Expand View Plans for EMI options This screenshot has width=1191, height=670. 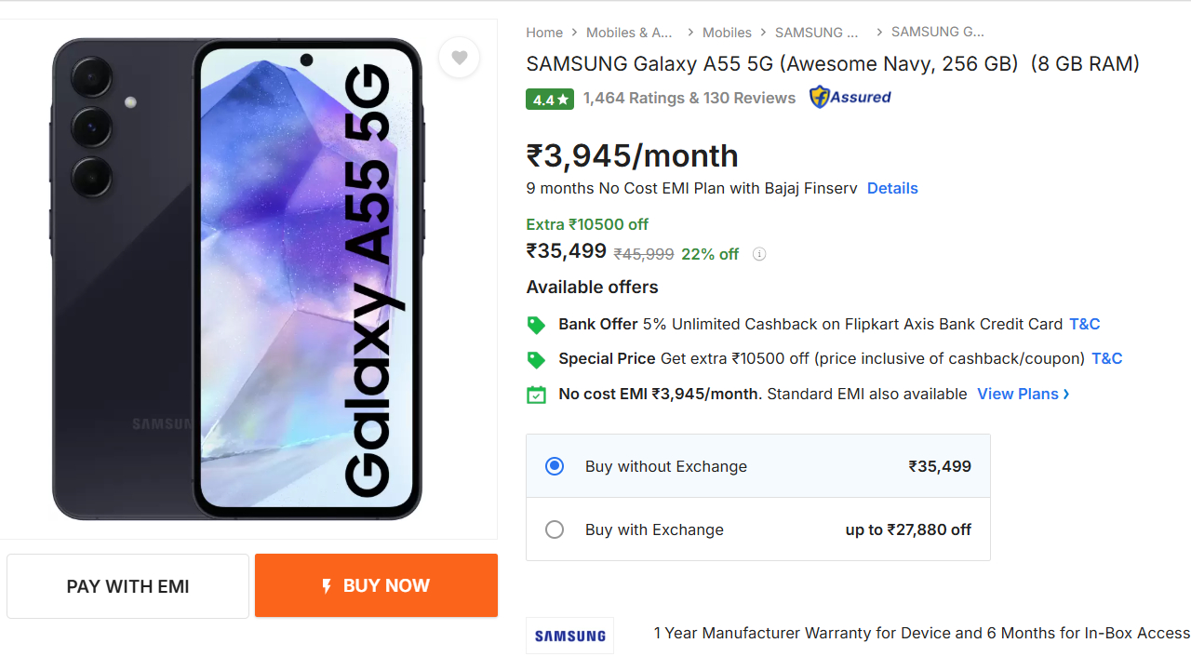[x=1023, y=395]
